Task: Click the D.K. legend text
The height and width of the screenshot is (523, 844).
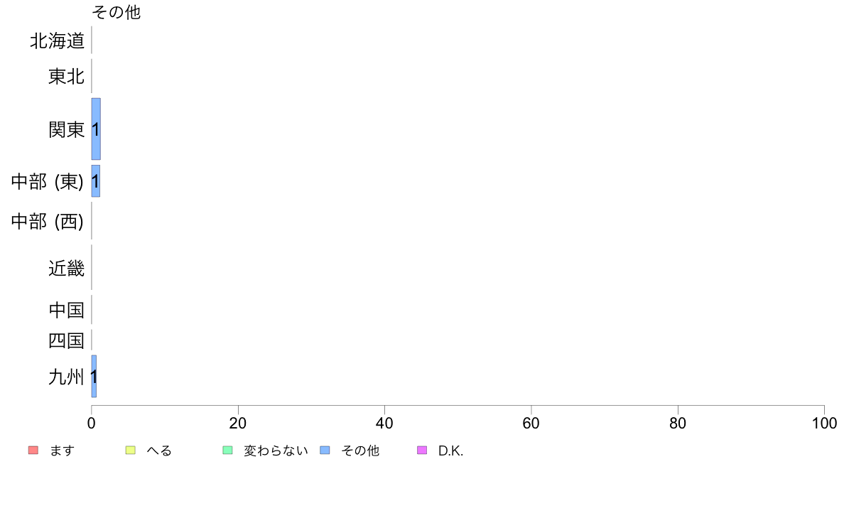Action: pos(450,451)
